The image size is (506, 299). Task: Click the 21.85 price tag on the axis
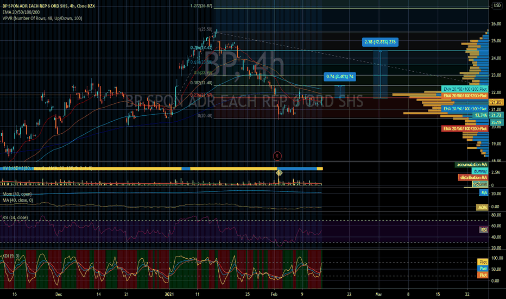(x=496, y=102)
